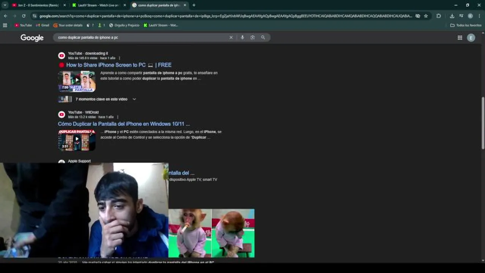Click the third-party cookies eye icon
This screenshot has width=485, height=273.
click(x=418, y=16)
